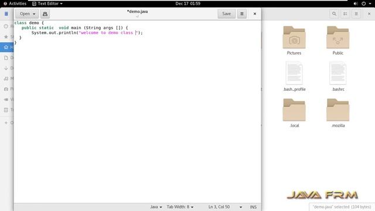The width and height of the screenshot is (375, 211).
Task: Open the Text Editor hamburger menu
Action: point(242,14)
